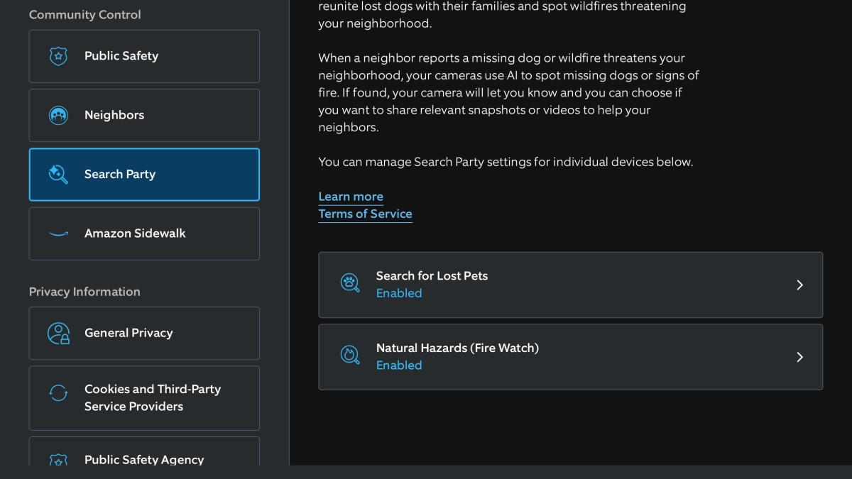Click Enabled status under Search for Lost Pets
This screenshot has height=479, width=852.
pos(399,293)
